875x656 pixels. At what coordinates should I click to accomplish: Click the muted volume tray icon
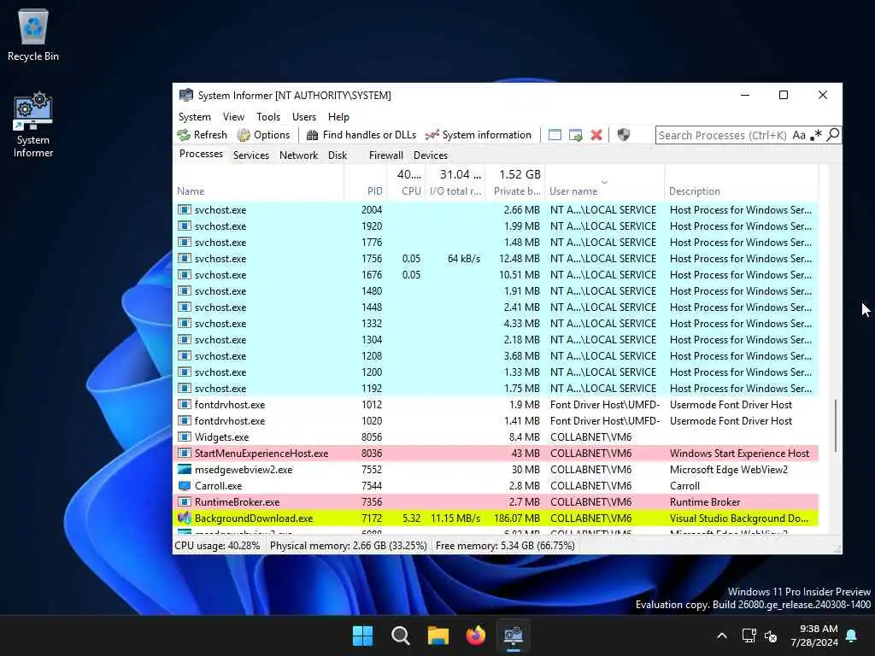pyautogui.click(x=771, y=635)
